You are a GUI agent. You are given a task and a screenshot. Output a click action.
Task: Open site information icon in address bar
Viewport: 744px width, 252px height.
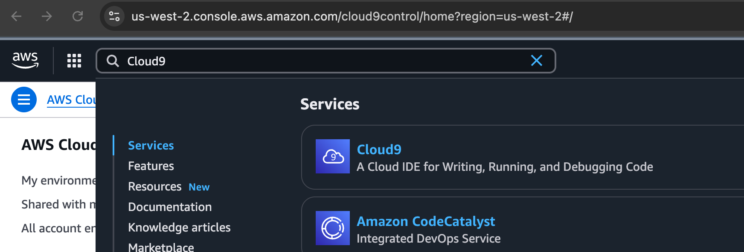coord(114,16)
